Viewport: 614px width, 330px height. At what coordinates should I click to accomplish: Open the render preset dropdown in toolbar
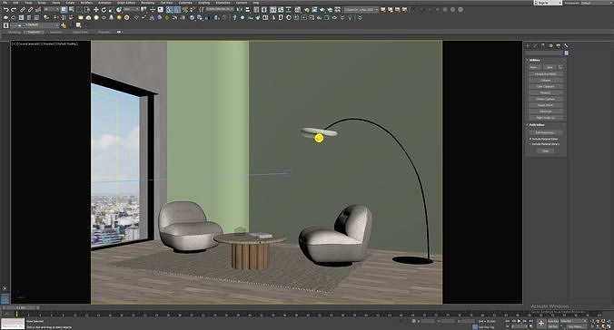[x=361, y=9]
